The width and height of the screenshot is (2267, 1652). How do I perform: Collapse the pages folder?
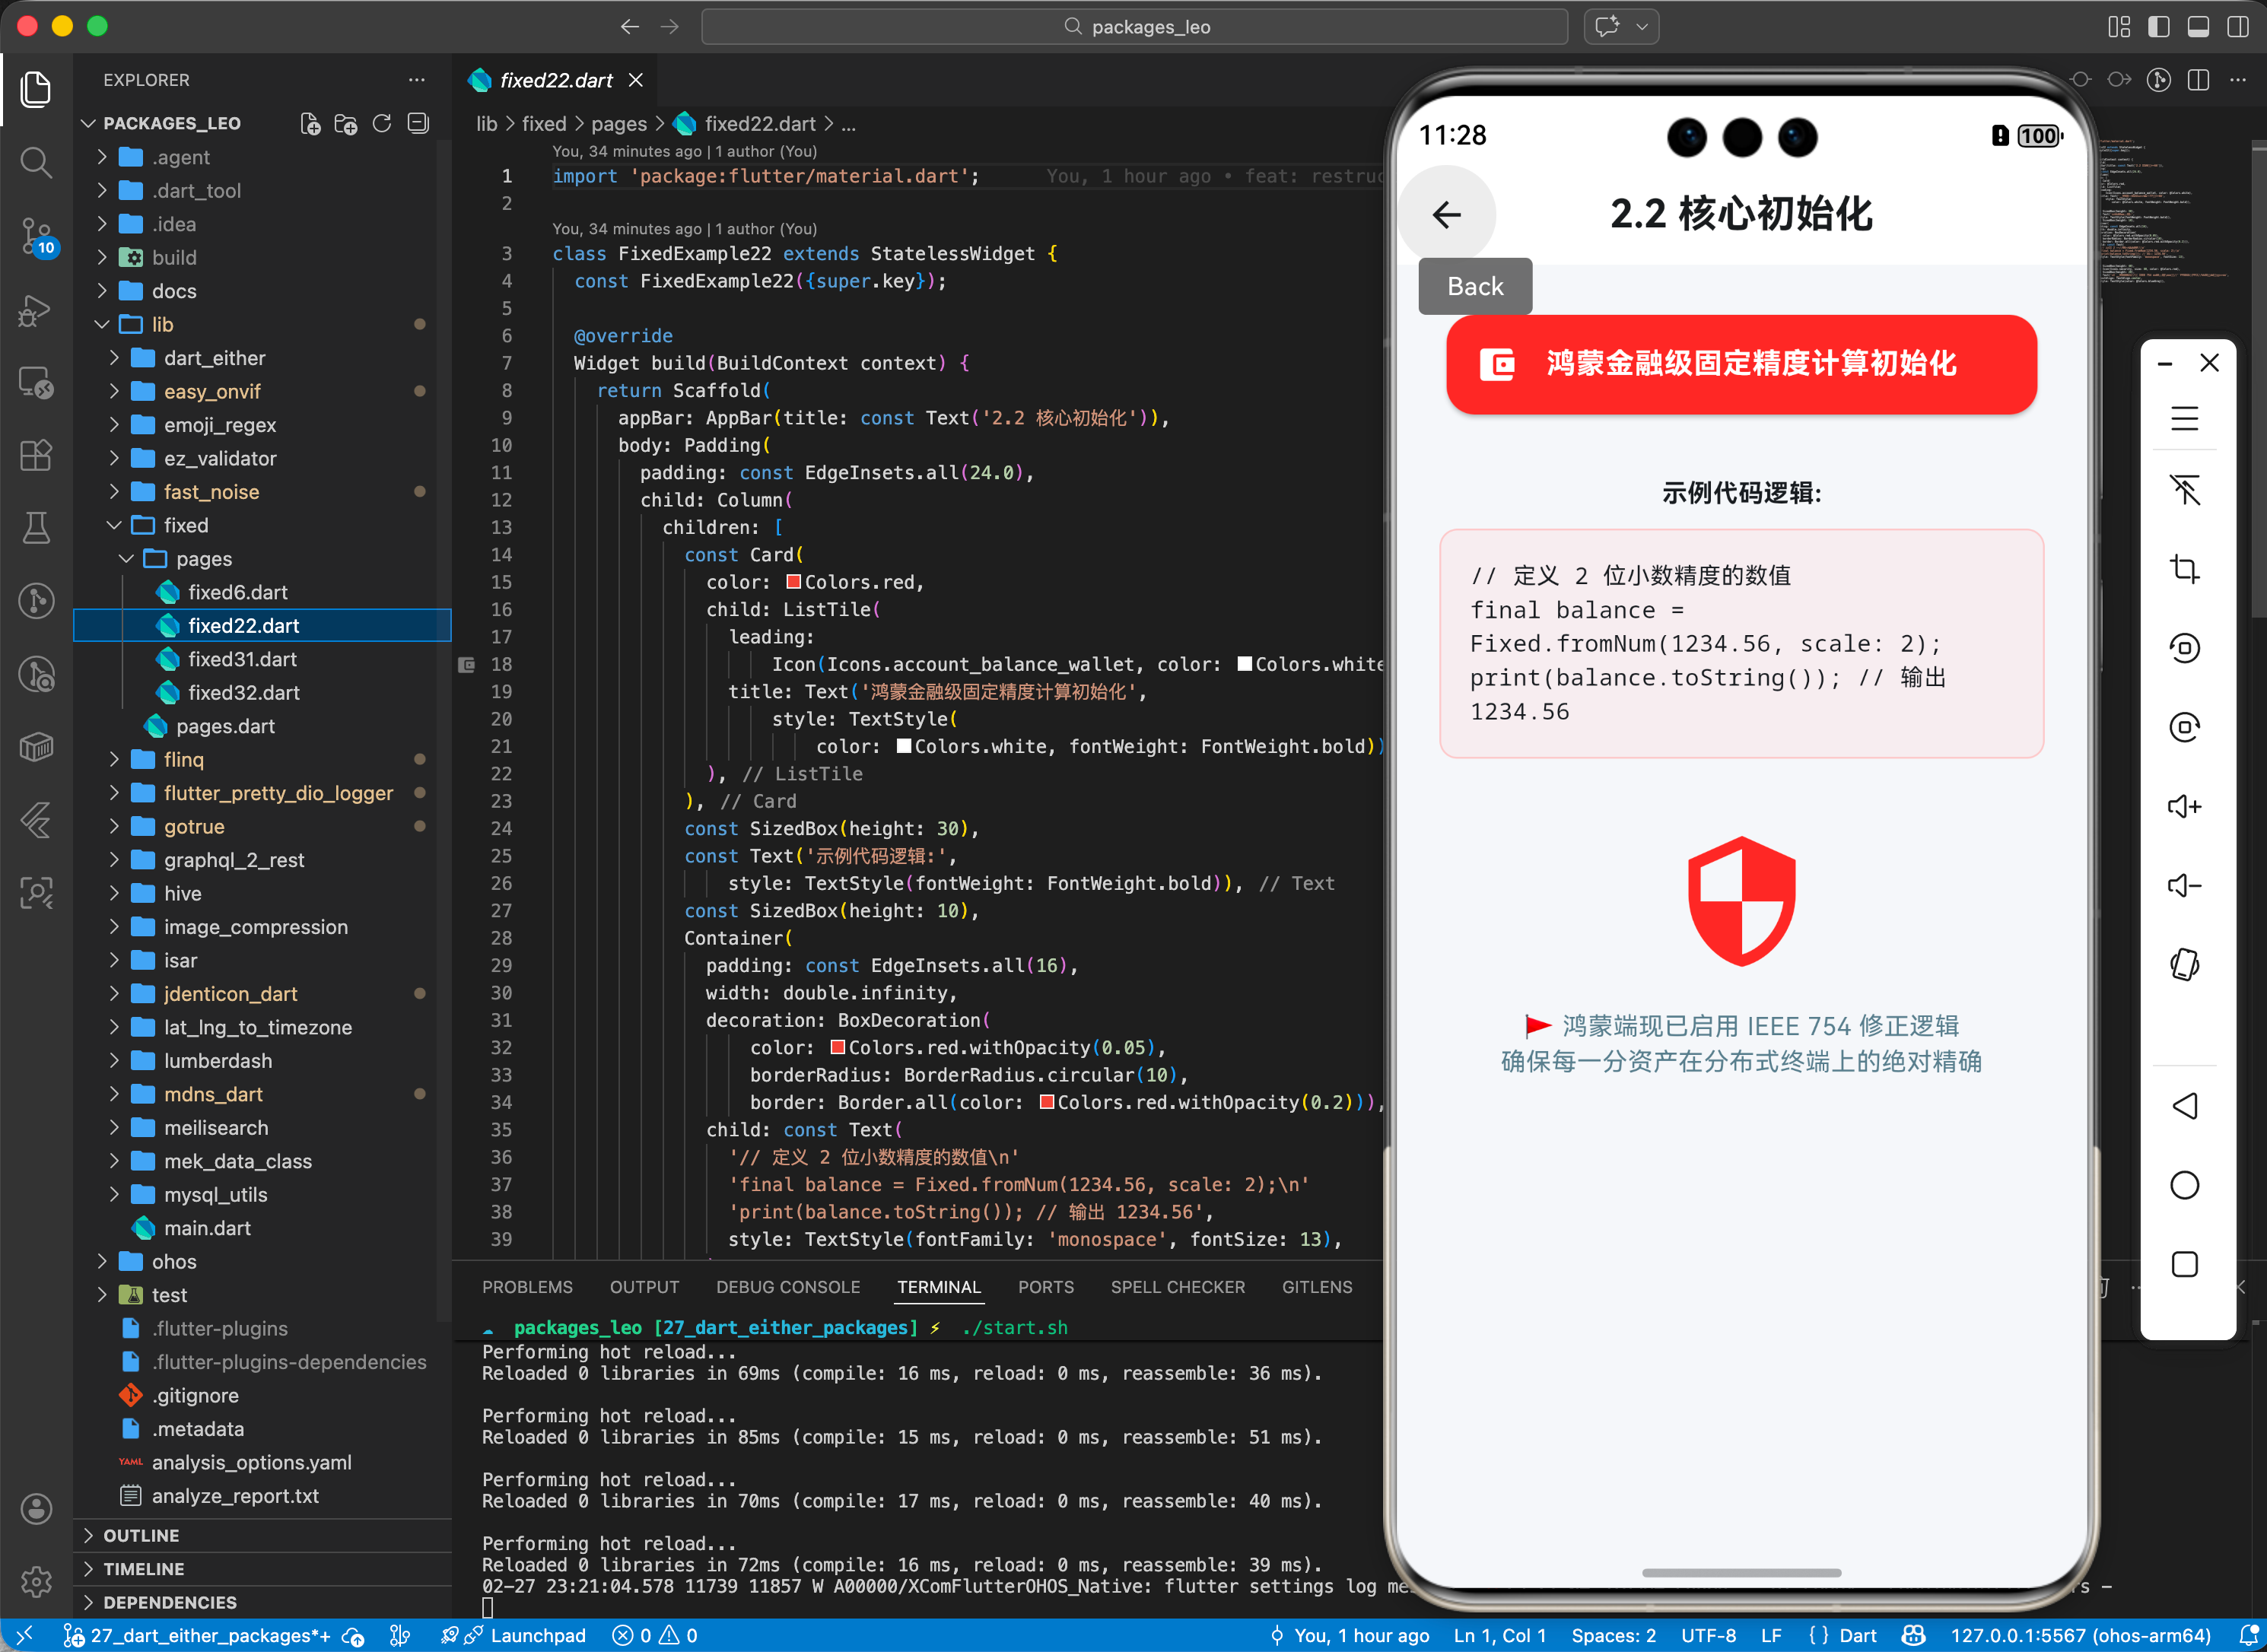(203, 558)
